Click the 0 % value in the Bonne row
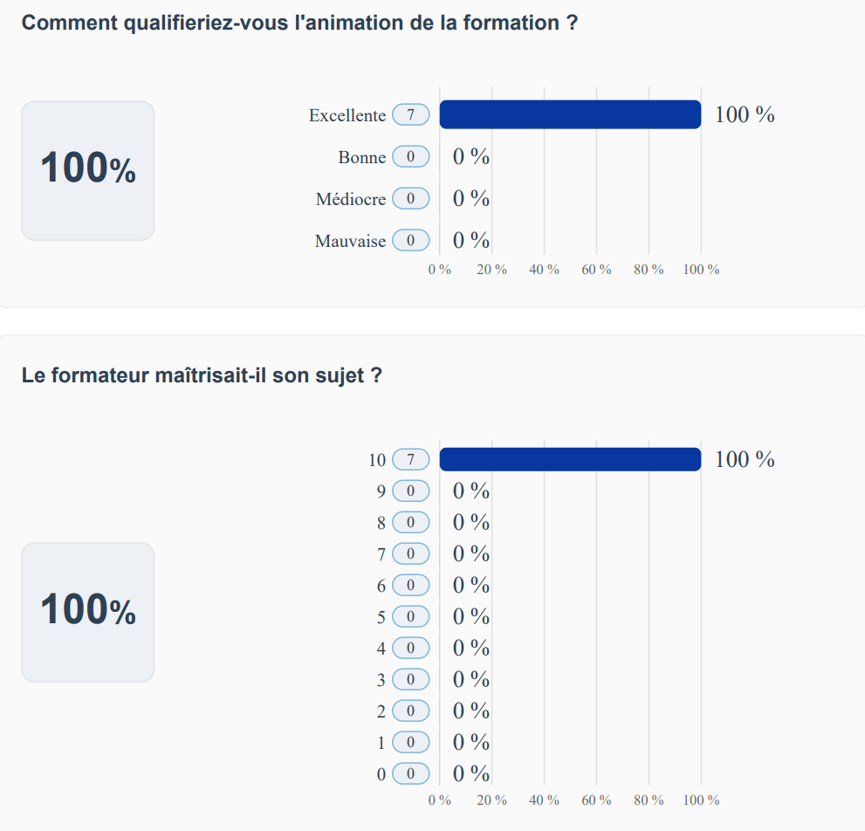 470,157
